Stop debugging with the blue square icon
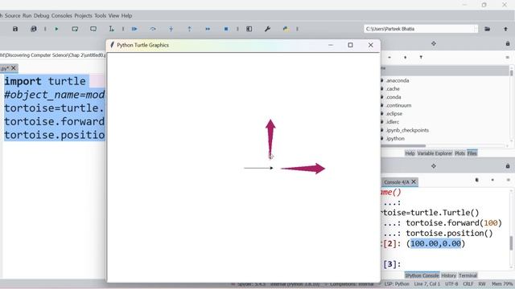Image resolution: width=515 pixels, height=289 pixels. pyautogui.click(x=226, y=29)
